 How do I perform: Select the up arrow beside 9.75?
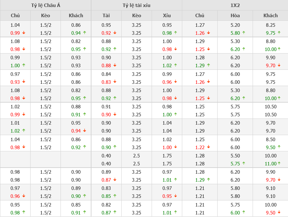tap(279, 33)
